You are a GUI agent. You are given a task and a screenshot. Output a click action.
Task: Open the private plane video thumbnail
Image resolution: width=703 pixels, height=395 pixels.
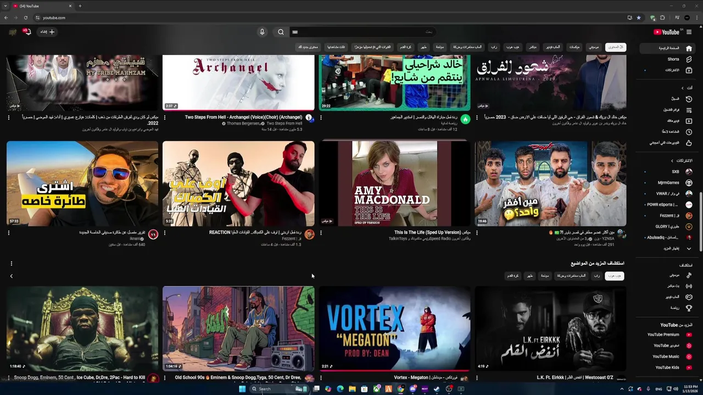click(x=82, y=183)
